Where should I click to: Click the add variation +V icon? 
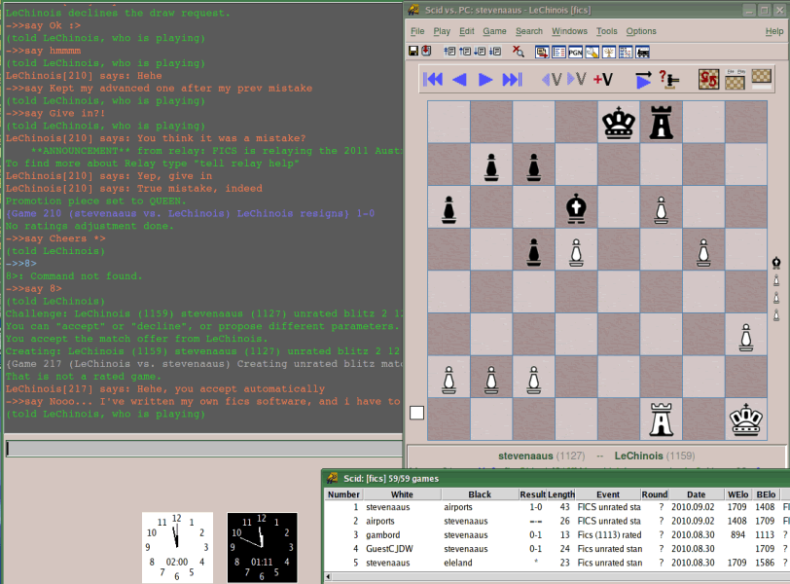599,81
